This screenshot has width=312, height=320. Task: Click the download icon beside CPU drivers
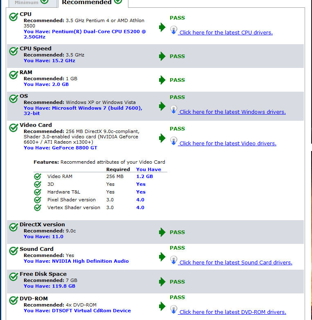173,30
